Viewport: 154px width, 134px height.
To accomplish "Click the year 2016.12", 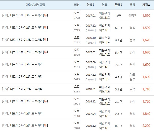I will pyautogui.click(x=91, y=126).
